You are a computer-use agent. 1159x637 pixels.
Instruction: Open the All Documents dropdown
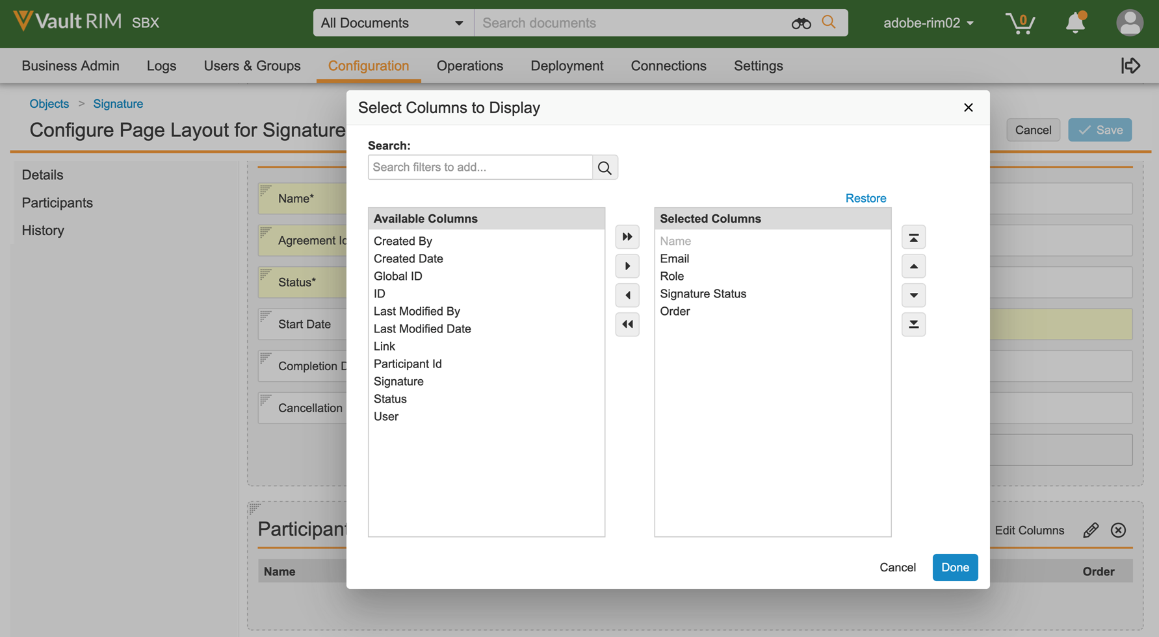click(x=393, y=22)
